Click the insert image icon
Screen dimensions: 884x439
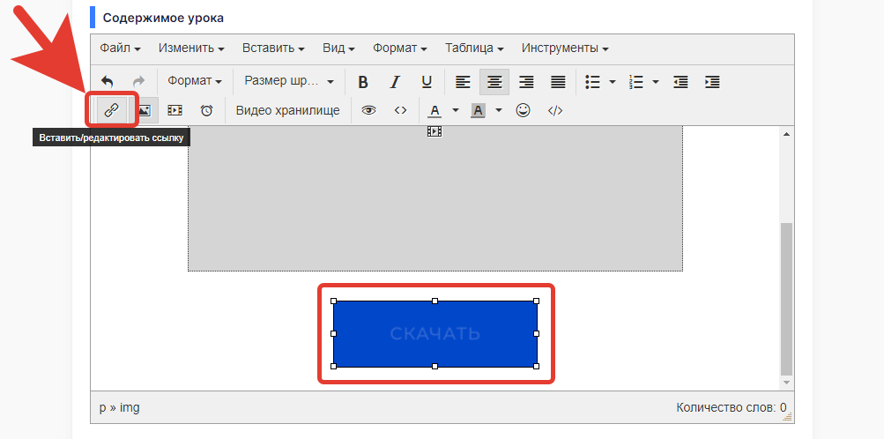tap(144, 110)
